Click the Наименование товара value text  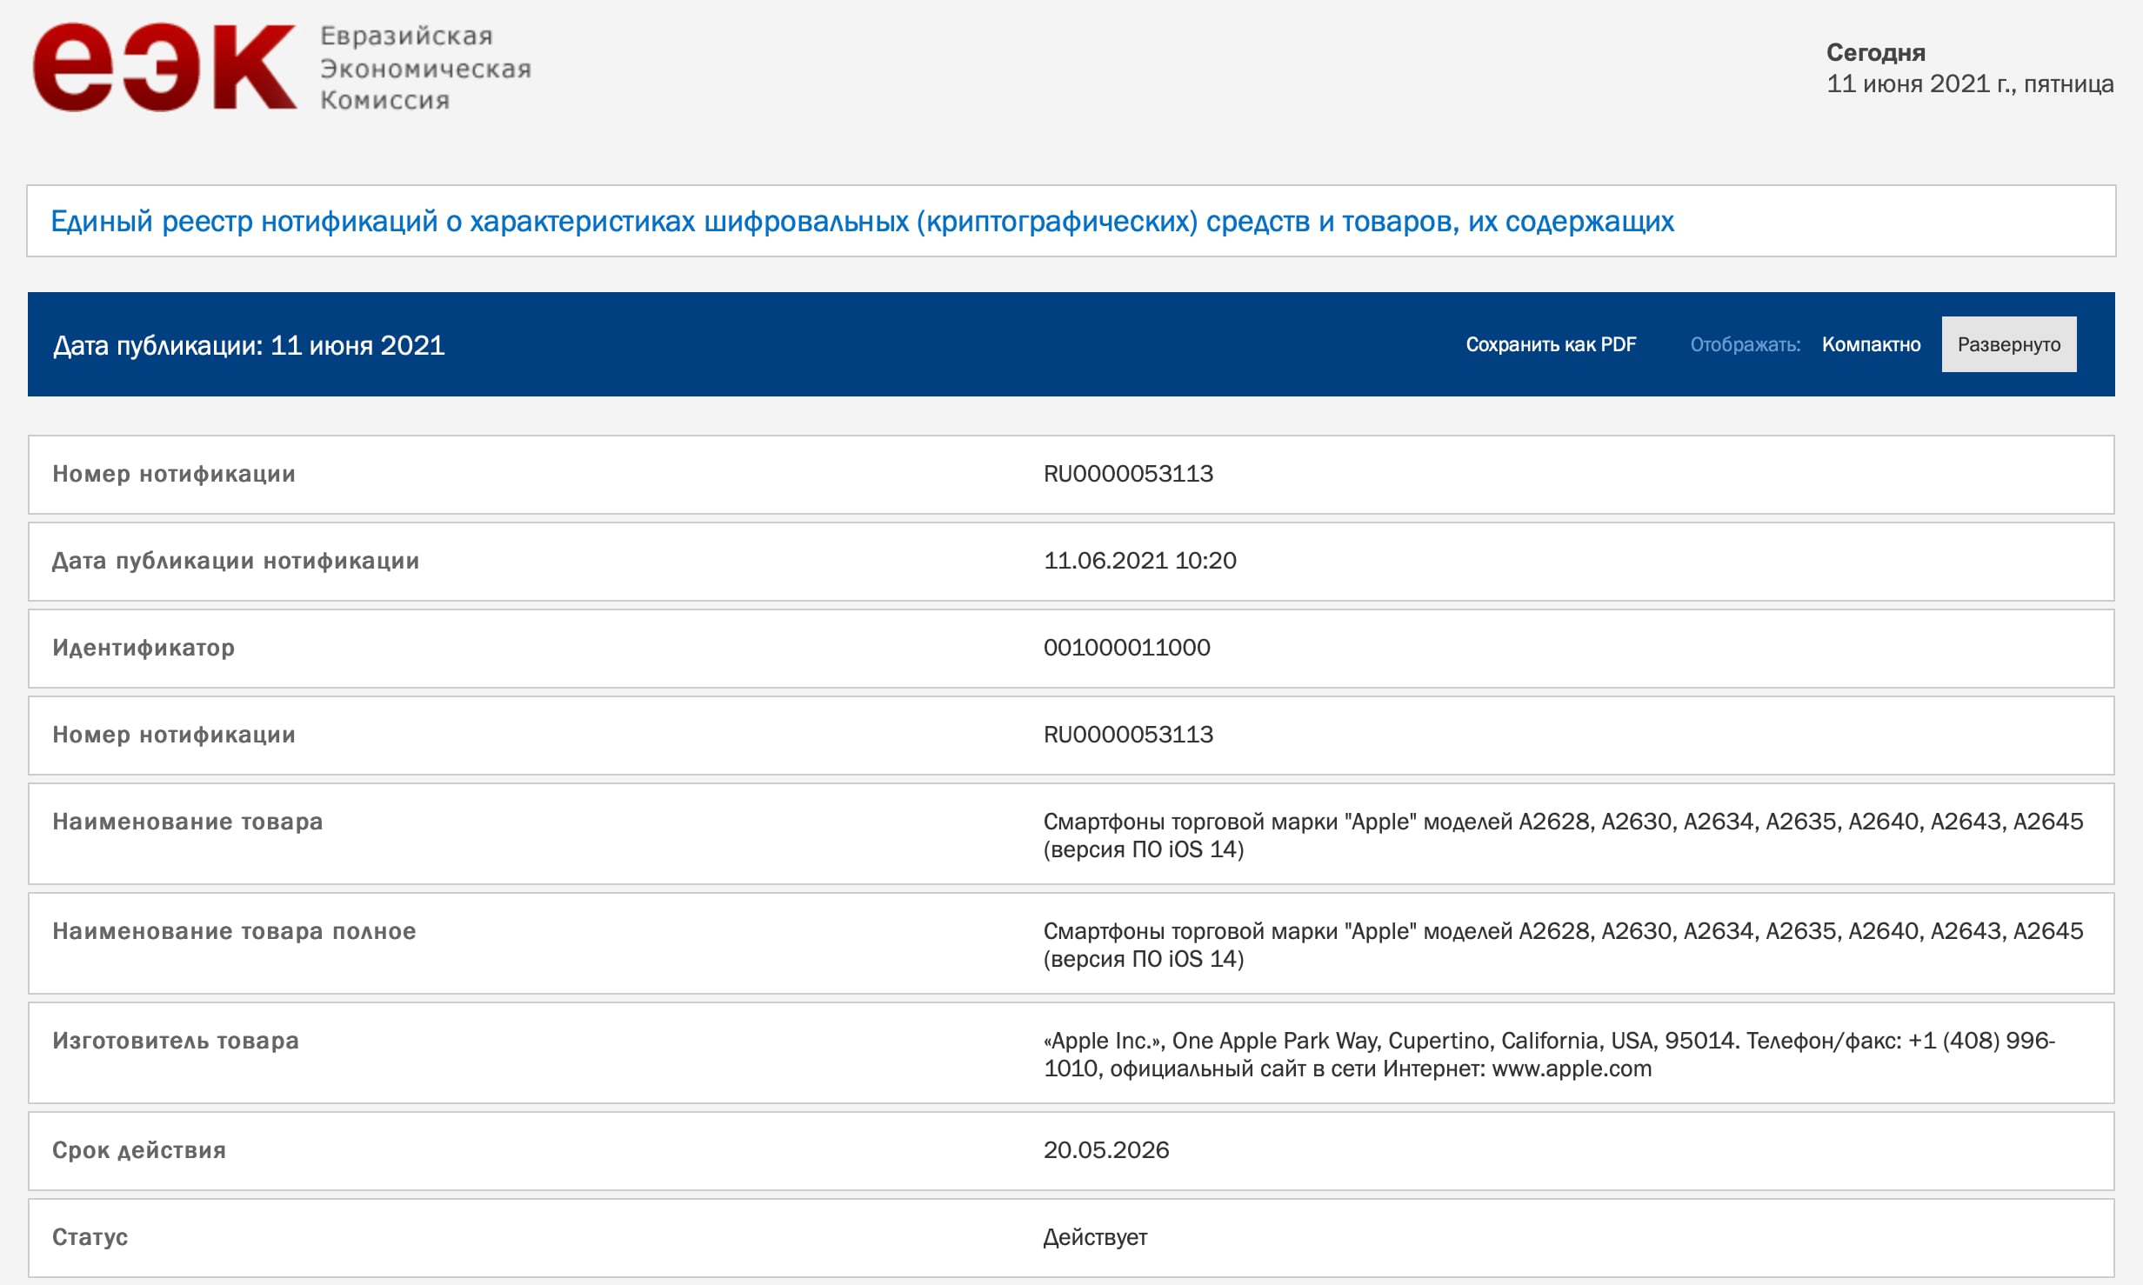(x=1562, y=835)
